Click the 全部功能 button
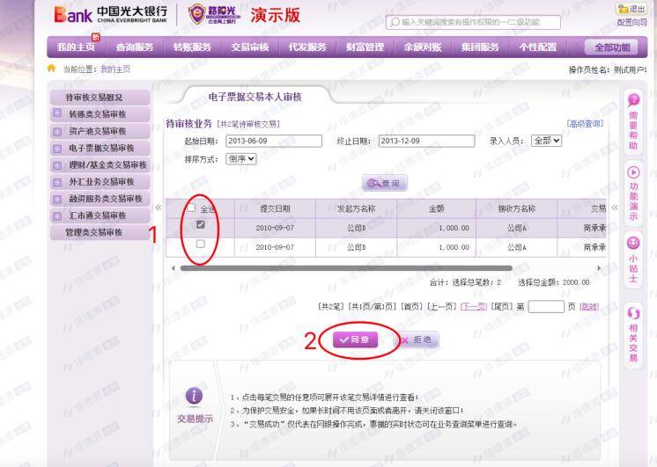This screenshot has width=657, height=467. pos(612,47)
